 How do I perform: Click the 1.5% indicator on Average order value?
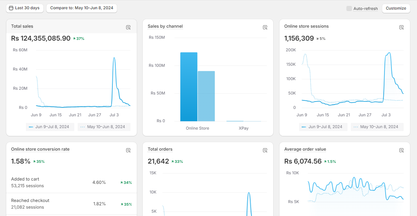point(330,161)
